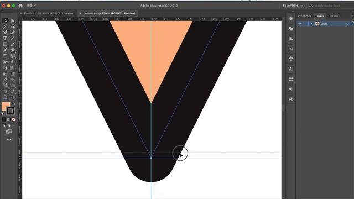Viewport: 354px width, 199px height.
Task: Click the Layer 1 thumbnail
Action: 317,24
